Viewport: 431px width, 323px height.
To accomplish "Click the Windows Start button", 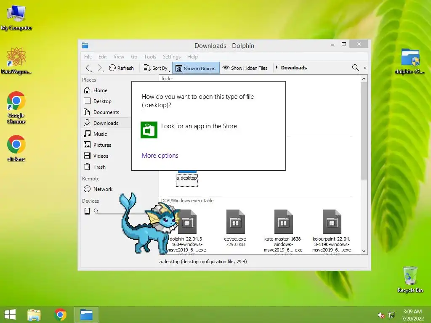I will pyautogui.click(x=10, y=315).
